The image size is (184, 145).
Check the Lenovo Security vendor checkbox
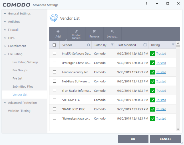54,72
